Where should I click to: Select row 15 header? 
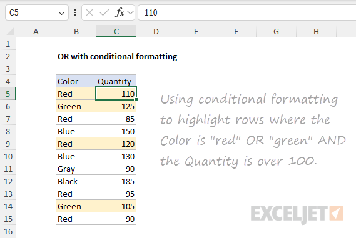tap(8, 219)
